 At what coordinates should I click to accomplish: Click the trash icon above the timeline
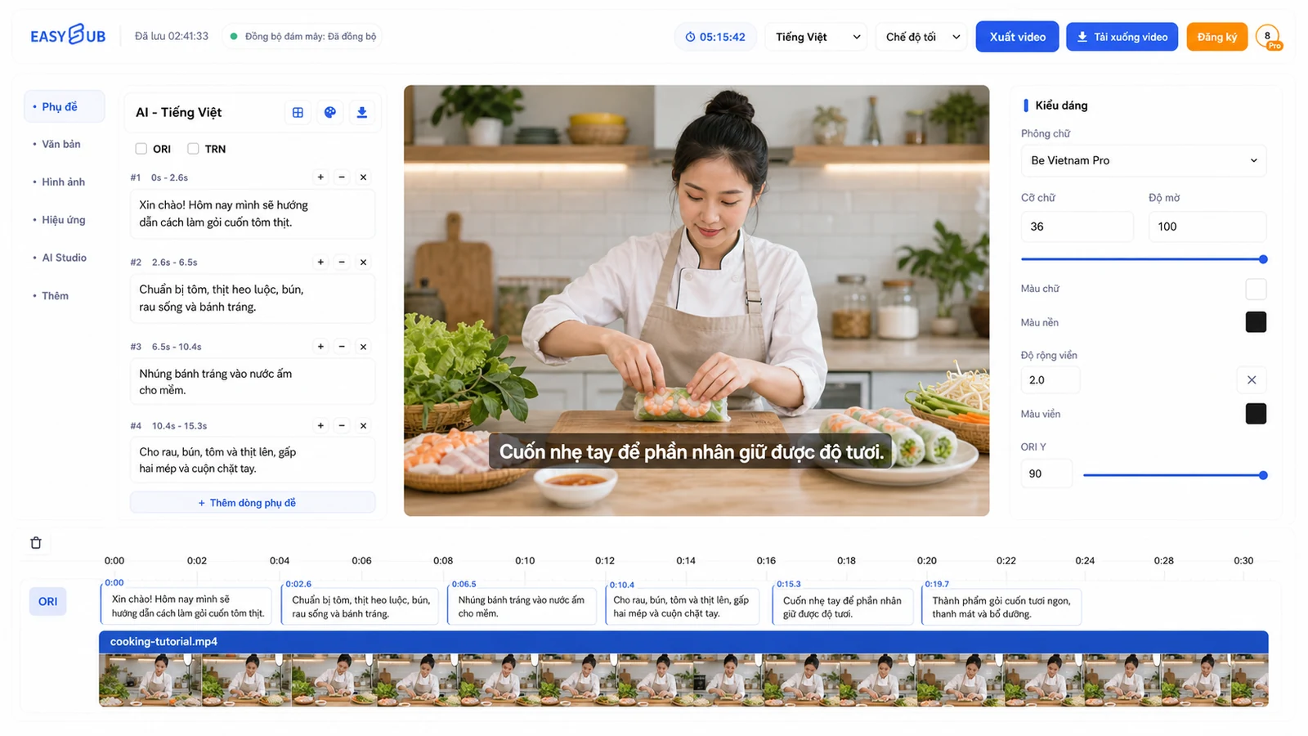tap(36, 543)
